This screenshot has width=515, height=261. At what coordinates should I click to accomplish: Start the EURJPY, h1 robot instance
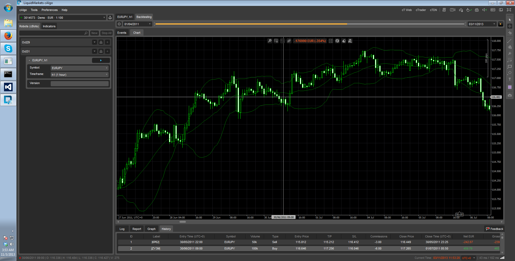(101, 60)
